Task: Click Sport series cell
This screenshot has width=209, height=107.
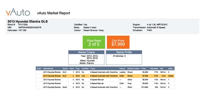Action: click(x=65, y=87)
